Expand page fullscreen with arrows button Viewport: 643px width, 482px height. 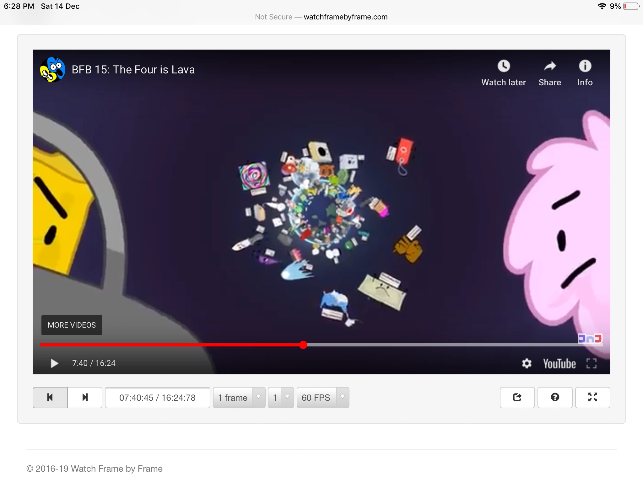[592, 398]
